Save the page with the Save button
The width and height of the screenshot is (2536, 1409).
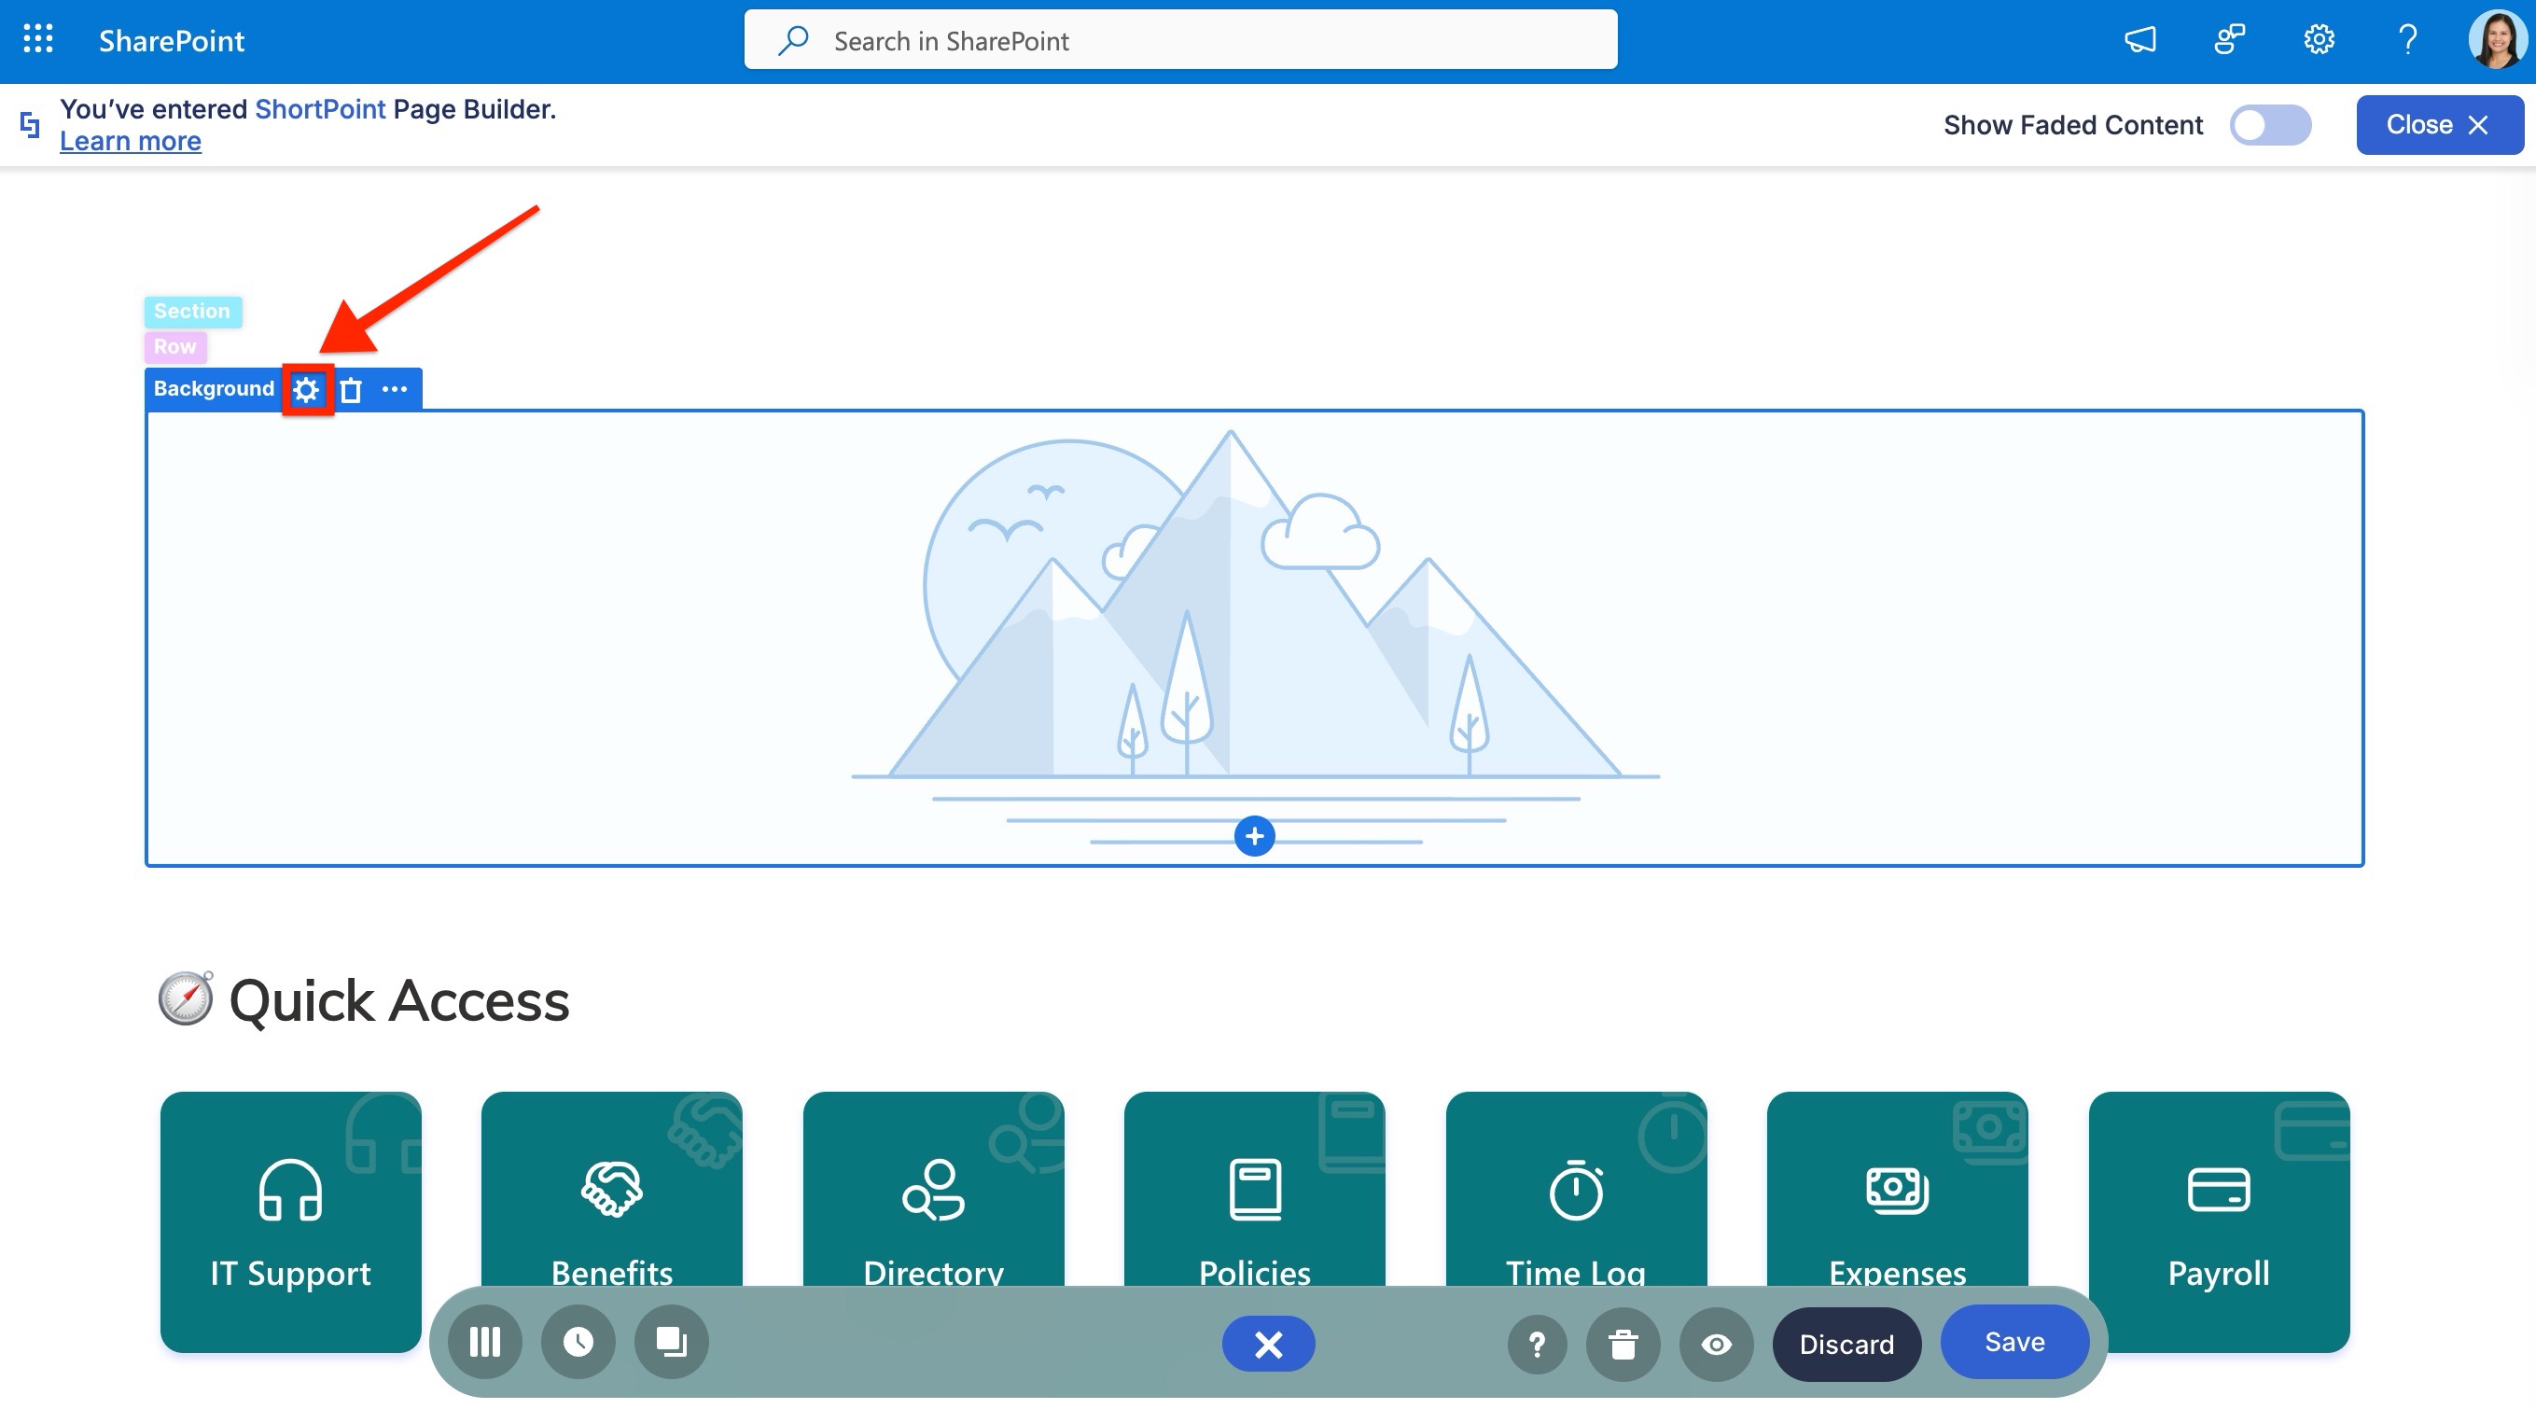[2013, 1341]
